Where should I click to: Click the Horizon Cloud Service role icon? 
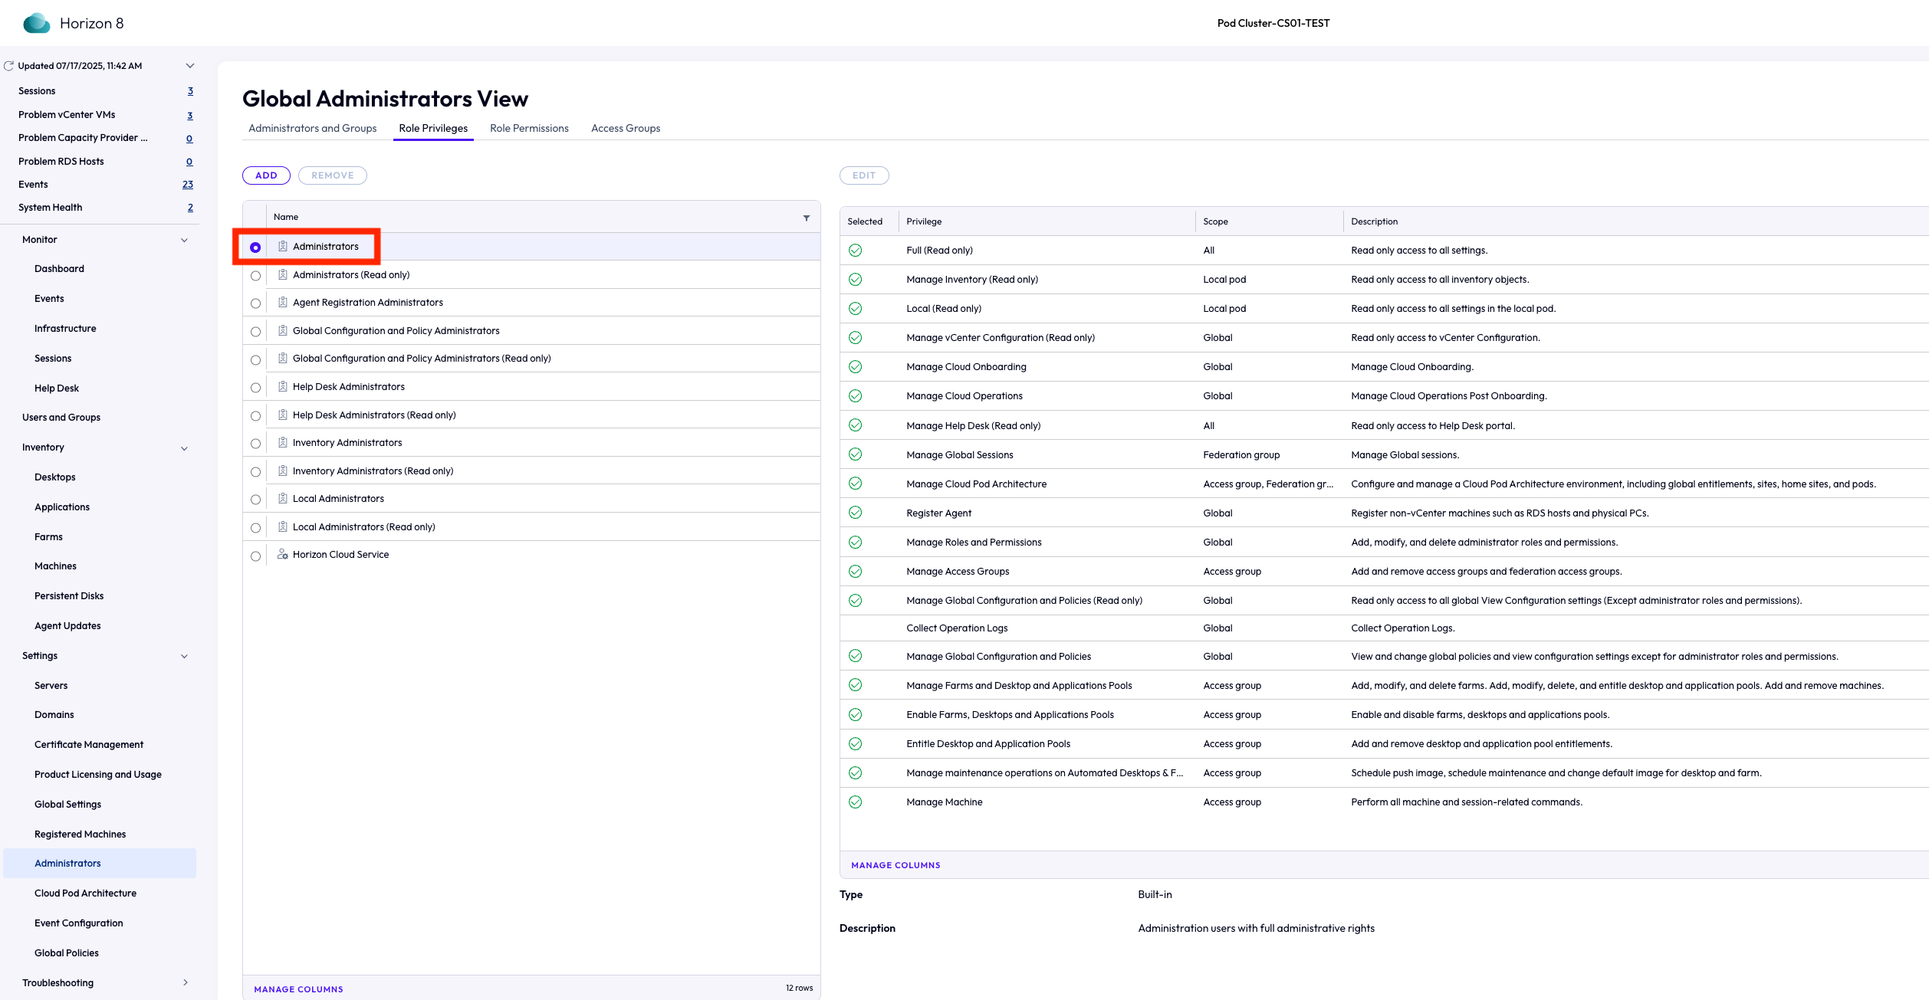click(x=282, y=555)
